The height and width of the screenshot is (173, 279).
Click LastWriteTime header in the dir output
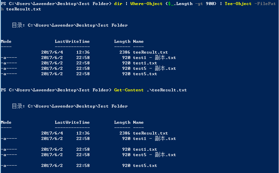coord(72,41)
